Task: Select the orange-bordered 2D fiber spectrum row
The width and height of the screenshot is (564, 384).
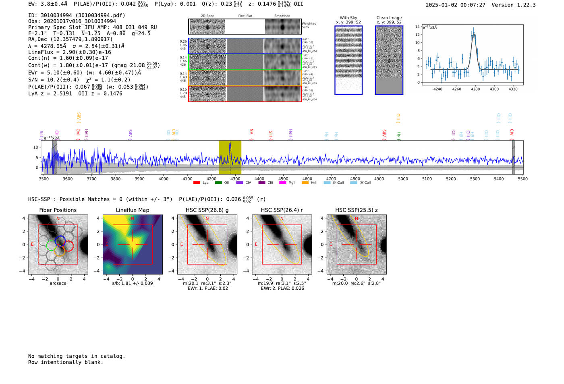Action: 245,78
